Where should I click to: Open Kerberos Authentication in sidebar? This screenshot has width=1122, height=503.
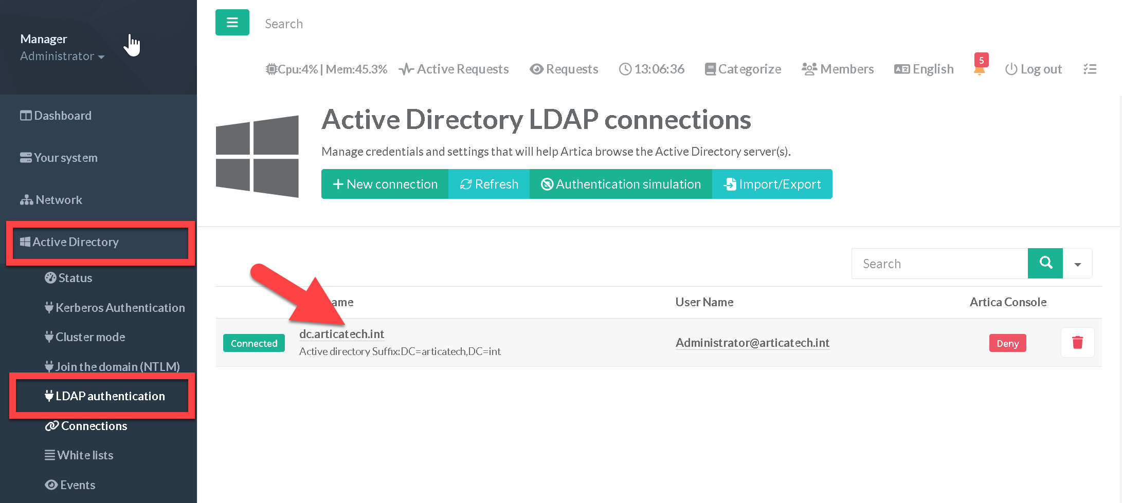tap(115, 308)
